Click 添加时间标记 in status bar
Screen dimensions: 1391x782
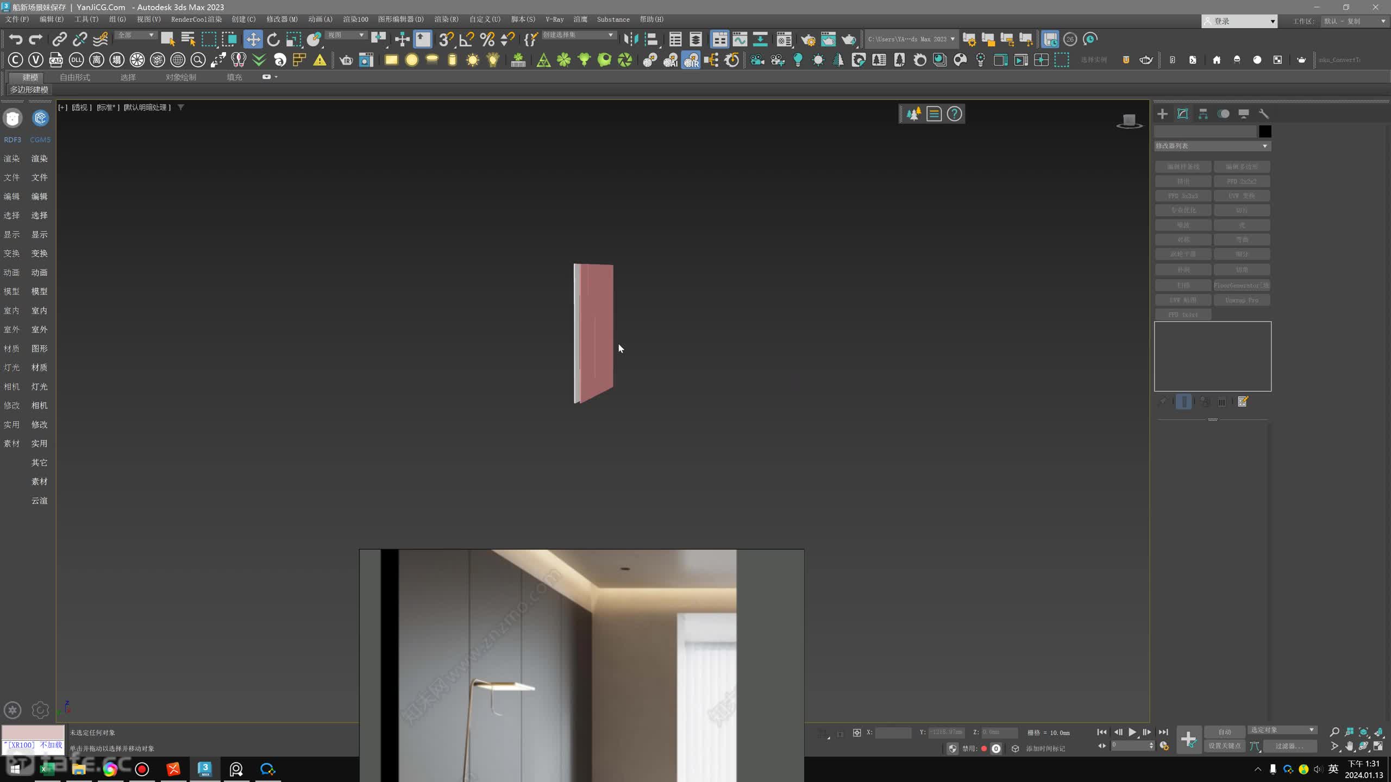coord(1045,748)
